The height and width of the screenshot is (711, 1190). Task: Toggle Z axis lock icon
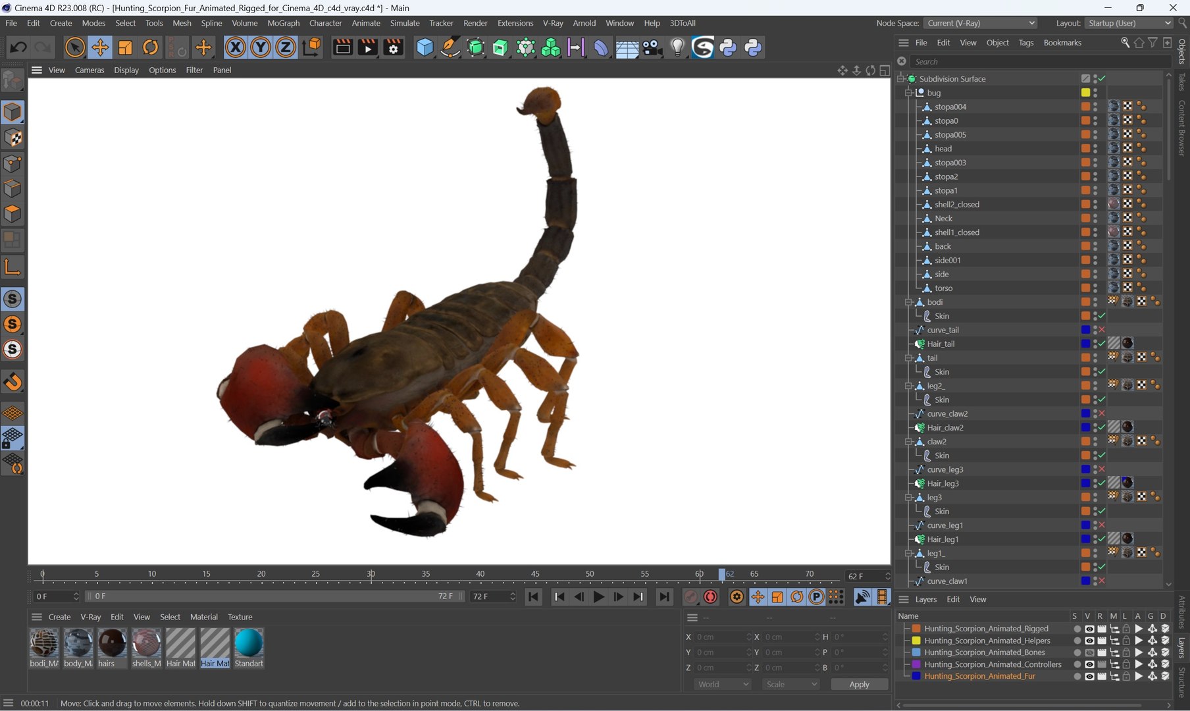coord(286,47)
